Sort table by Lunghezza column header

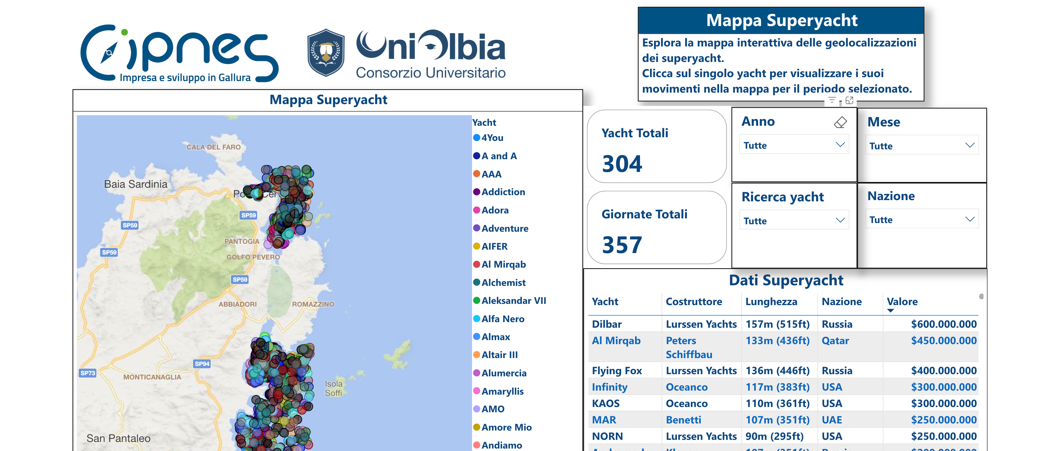click(771, 301)
